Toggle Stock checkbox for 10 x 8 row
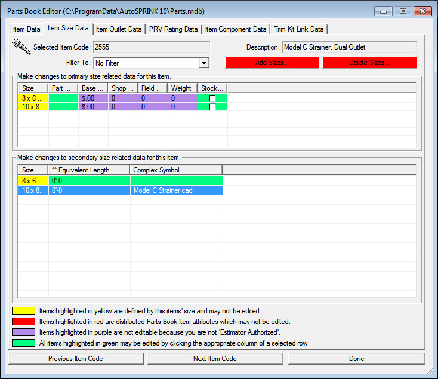The width and height of the screenshot is (438, 379). pos(212,107)
